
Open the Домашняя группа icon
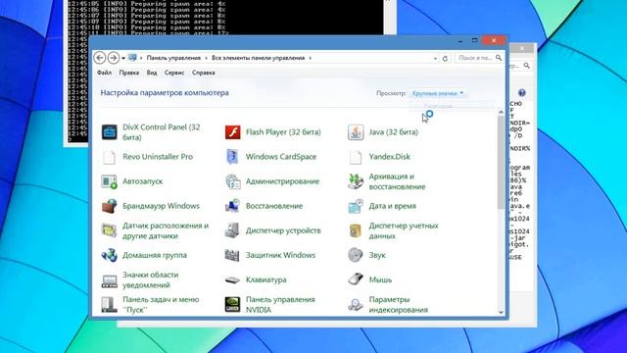tap(109, 255)
